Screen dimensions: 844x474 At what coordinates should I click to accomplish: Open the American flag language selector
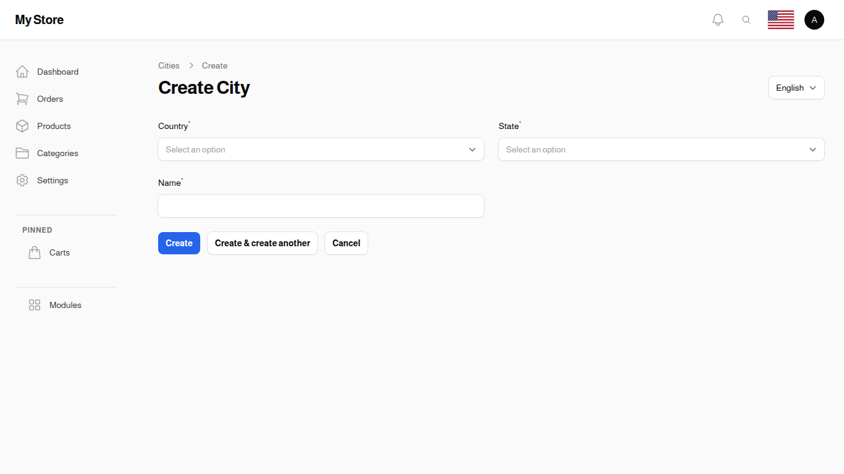pyautogui.click(x=780, y=19)
